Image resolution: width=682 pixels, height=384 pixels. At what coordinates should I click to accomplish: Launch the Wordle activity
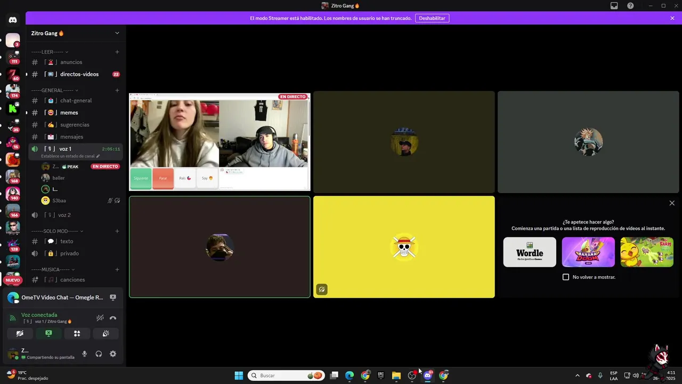pyautogui.click(x=530, y=252)
